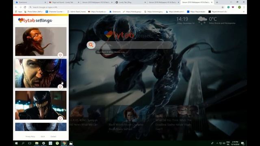Open the Contact link
The height and width of the screenshot is (146, 260).
point(53,137)
